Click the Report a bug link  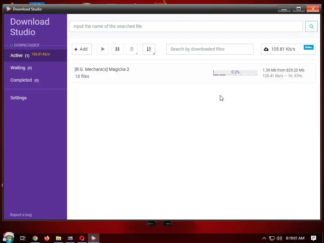click(x=21, y=215)
